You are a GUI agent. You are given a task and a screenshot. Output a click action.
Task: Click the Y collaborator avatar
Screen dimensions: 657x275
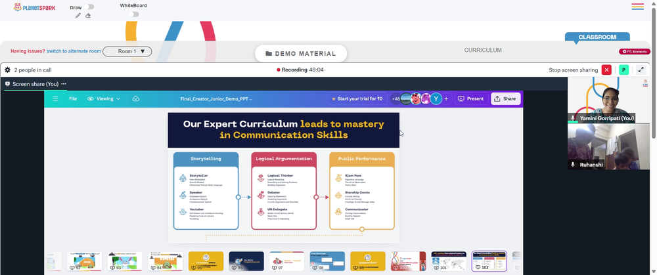click(x=436, y=99)
